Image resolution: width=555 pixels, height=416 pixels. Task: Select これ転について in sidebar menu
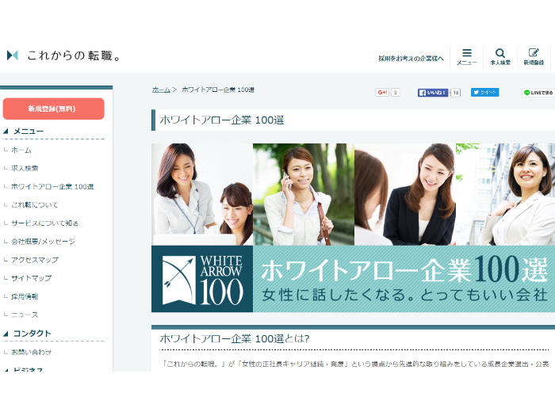click(x=34, y=204)
